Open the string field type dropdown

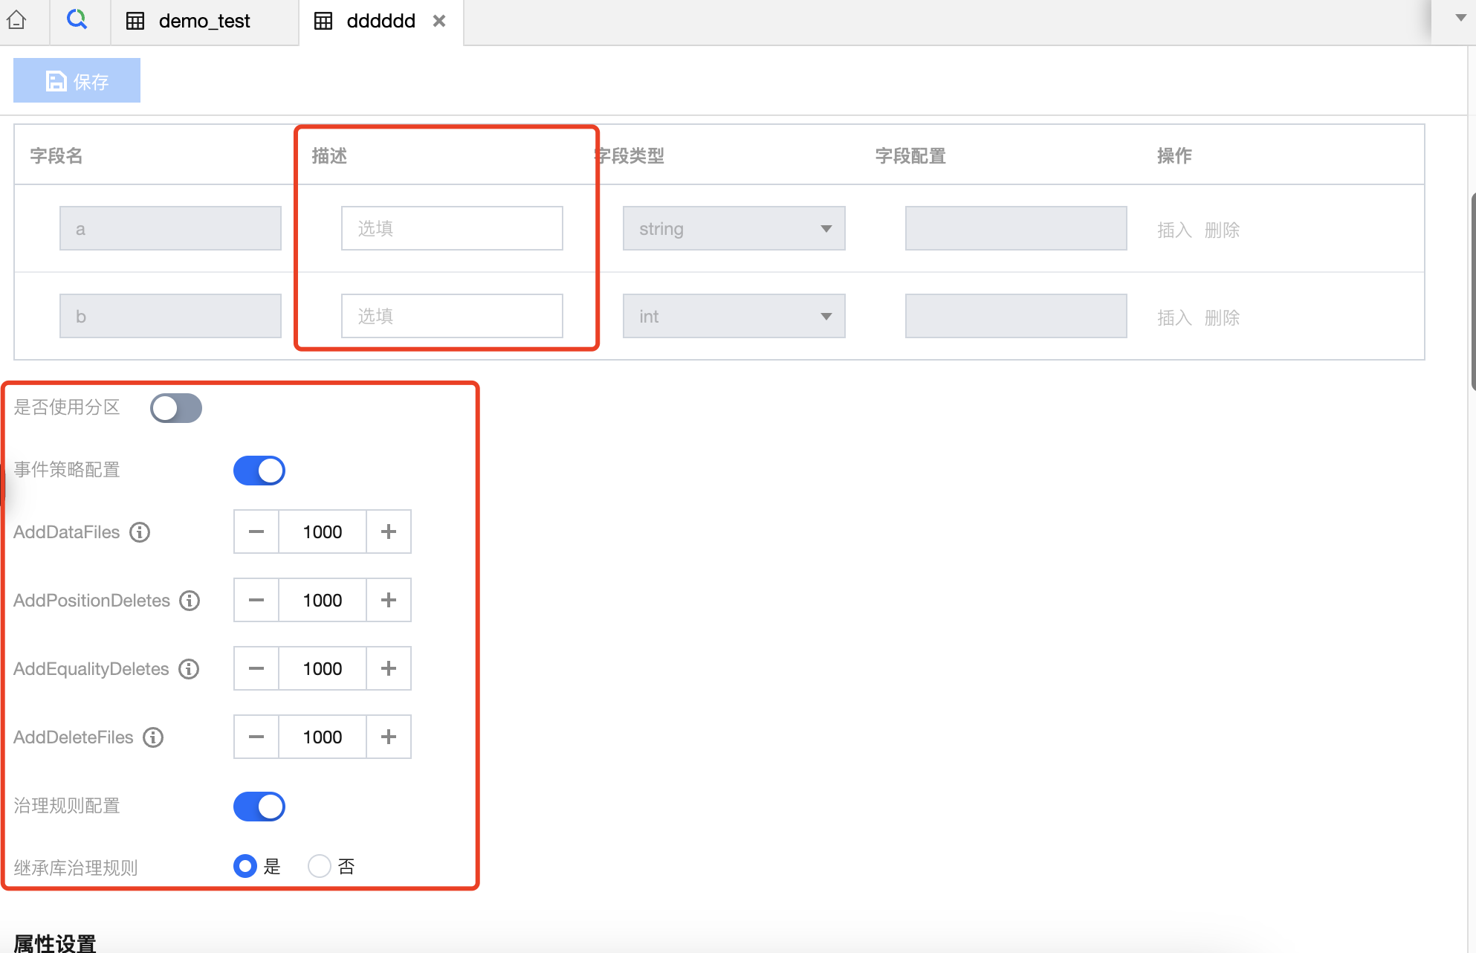click(x=734, y=229)
